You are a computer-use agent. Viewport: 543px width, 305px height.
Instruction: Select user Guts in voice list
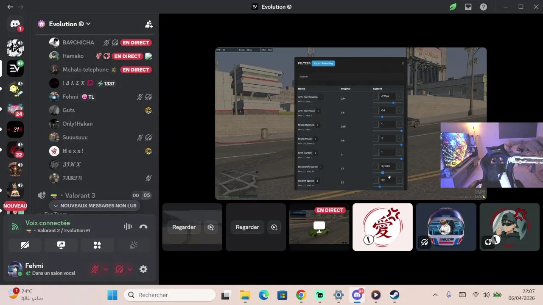(68, 110)
